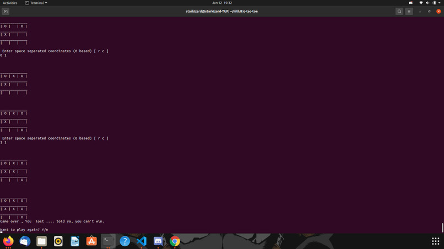The width and height of the screenshot is (444, 249).
Task: Open the Terminal app menu
Action: click(36, 3)
